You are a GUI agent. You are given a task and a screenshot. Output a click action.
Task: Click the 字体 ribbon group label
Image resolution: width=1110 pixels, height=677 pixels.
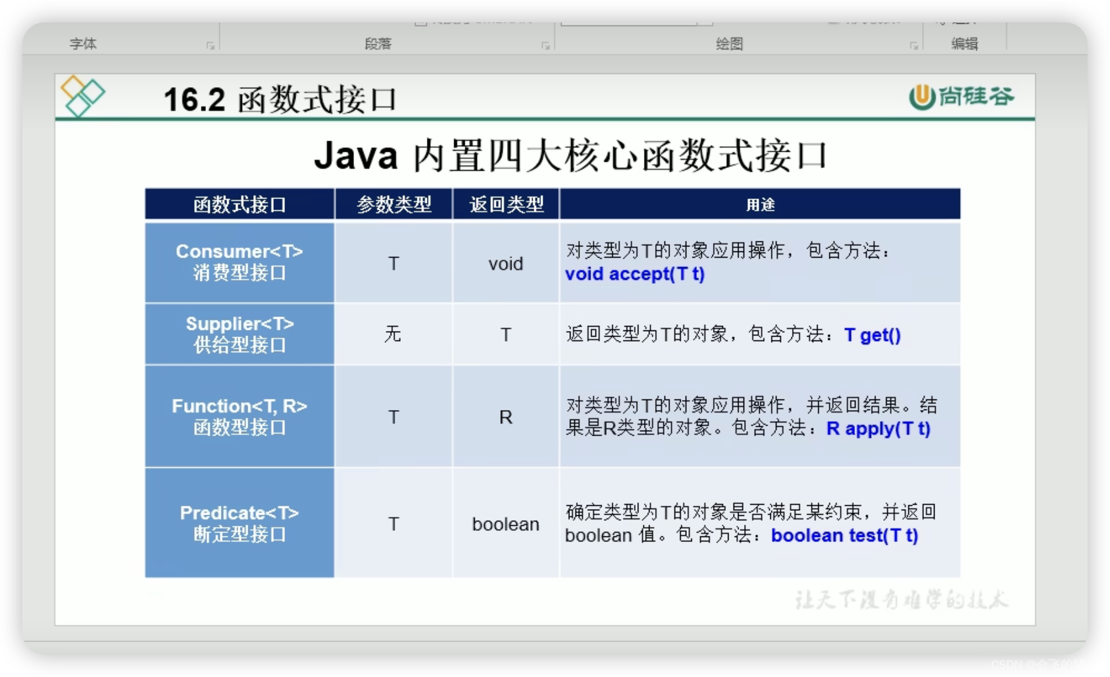(83, 44)
